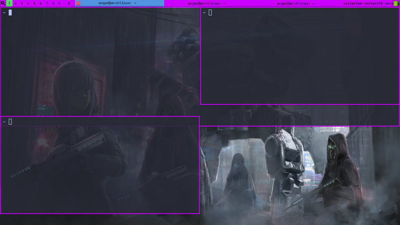Image resolution: width=400 pixels, height=225 pixels.
Task: Click the instantwm-instantOS-beta status text
Action: click(x=368, y=3)
